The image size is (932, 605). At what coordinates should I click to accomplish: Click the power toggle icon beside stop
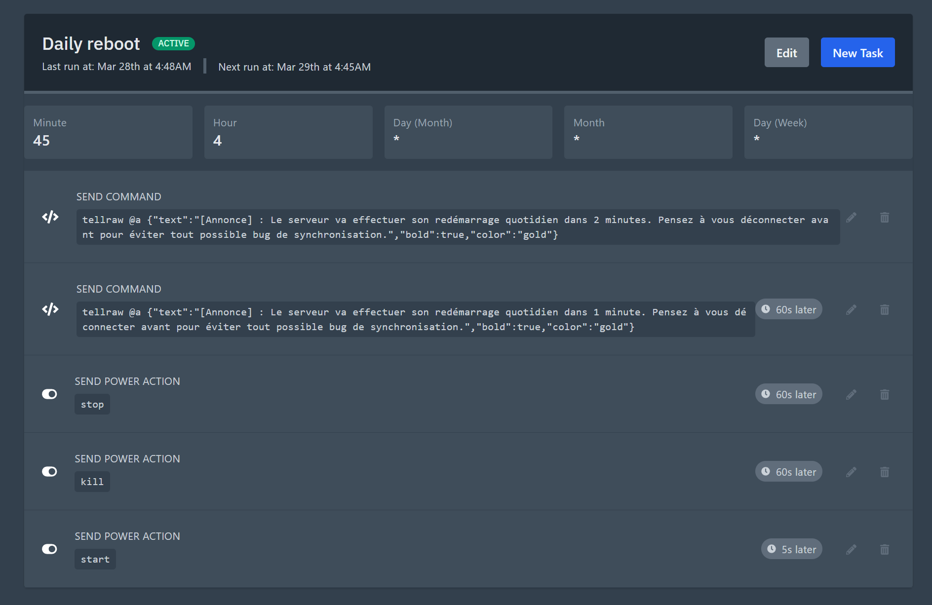49,394
